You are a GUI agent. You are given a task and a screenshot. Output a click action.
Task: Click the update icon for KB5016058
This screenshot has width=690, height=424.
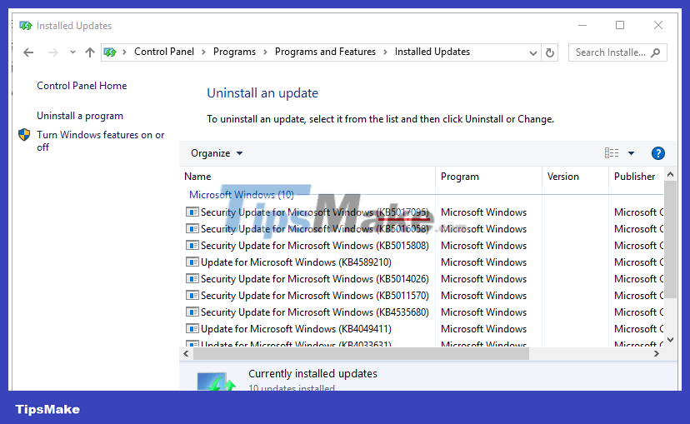[x=192, y=229]
